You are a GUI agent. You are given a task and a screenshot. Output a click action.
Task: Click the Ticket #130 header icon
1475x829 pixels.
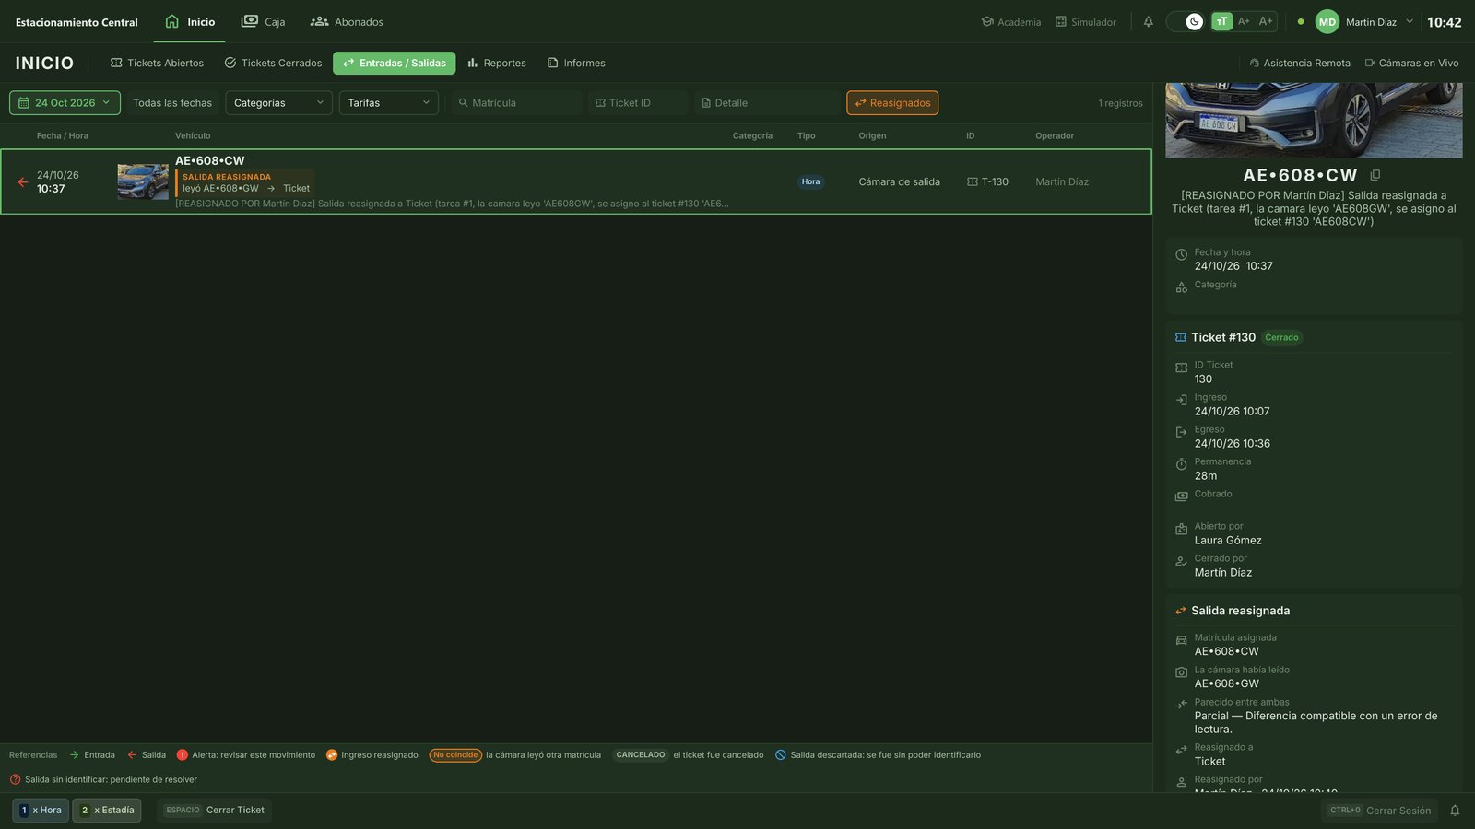(1181, 338)
